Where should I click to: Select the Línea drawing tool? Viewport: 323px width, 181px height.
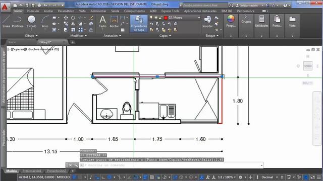(6, 22)
